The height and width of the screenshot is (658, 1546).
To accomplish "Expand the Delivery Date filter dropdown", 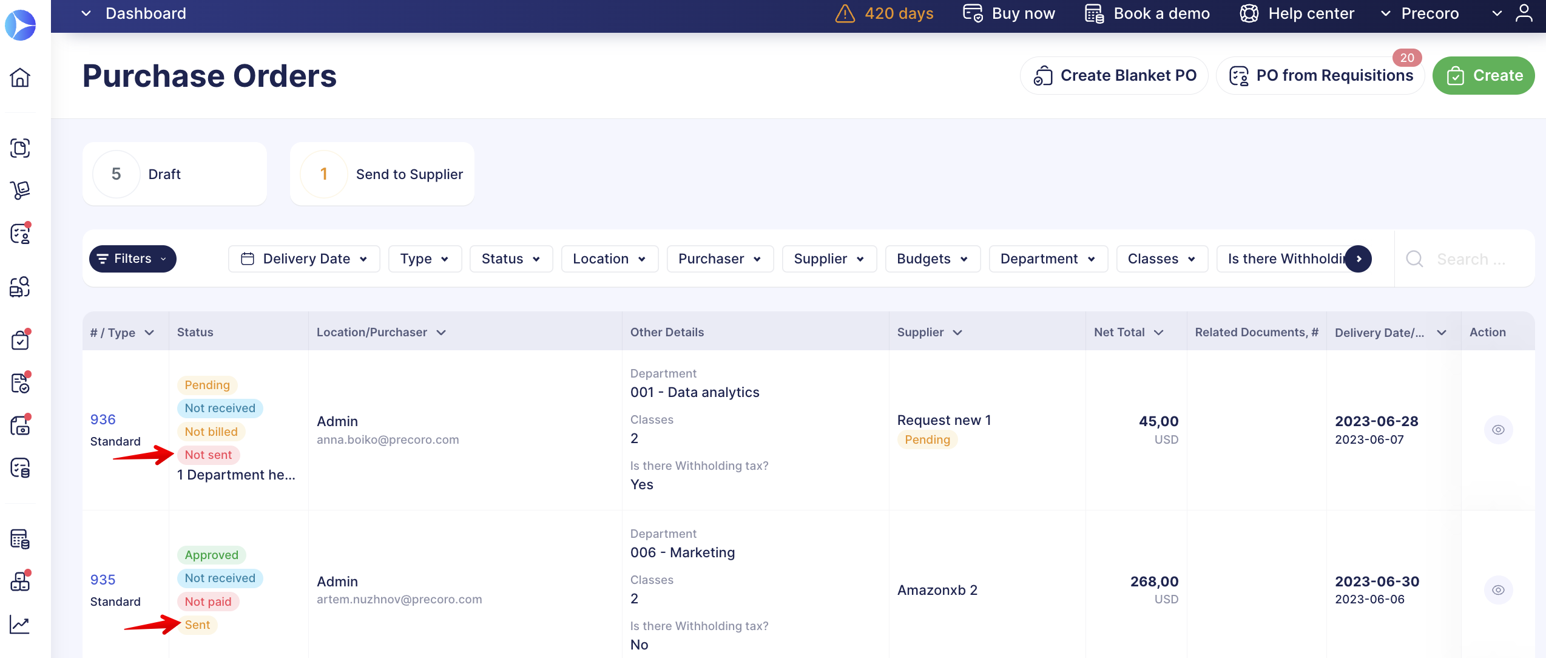I will [304, 259].
